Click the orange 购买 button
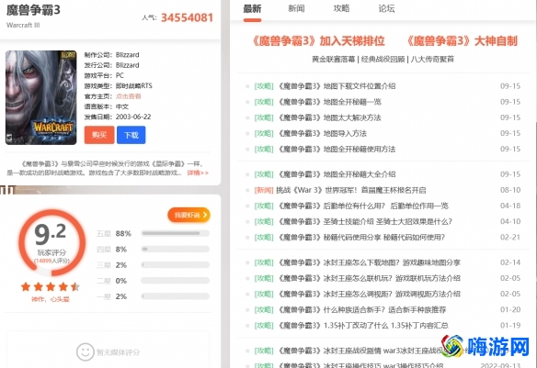Screen dimensions: 537x368 point(99,135)
